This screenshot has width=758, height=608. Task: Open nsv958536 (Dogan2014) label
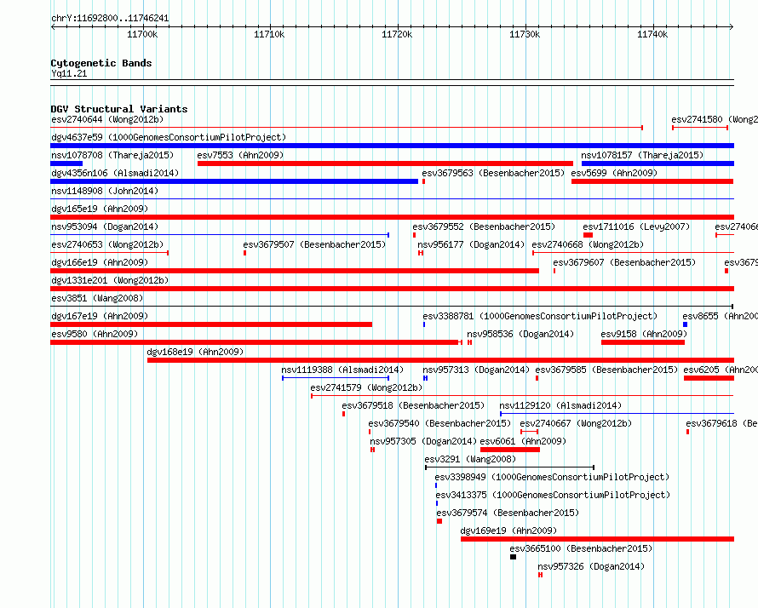point(520,334)
